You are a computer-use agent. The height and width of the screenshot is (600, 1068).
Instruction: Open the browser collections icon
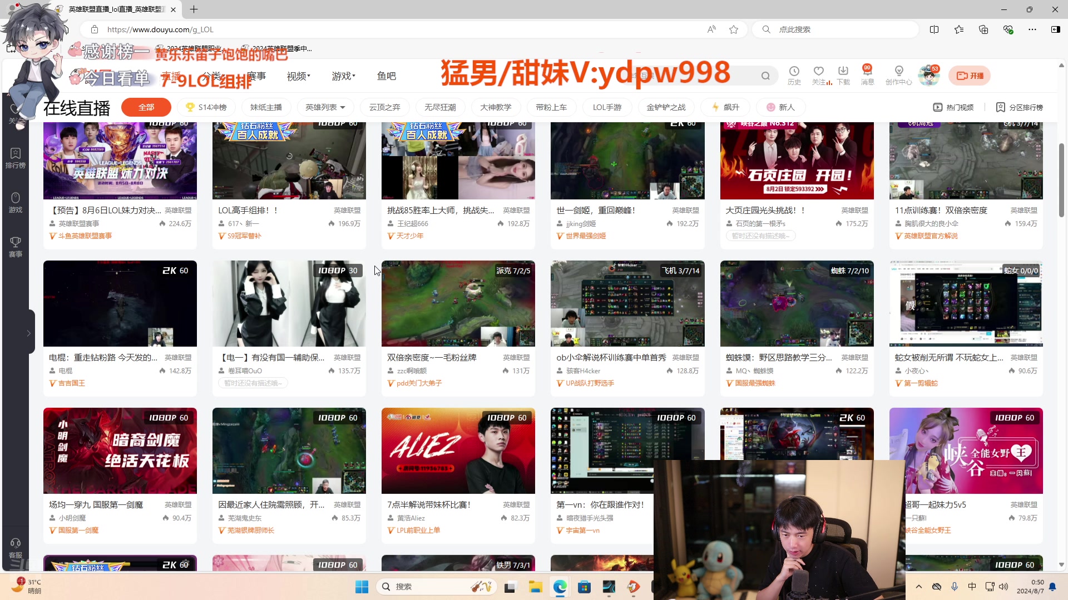(x=983, y=29)
